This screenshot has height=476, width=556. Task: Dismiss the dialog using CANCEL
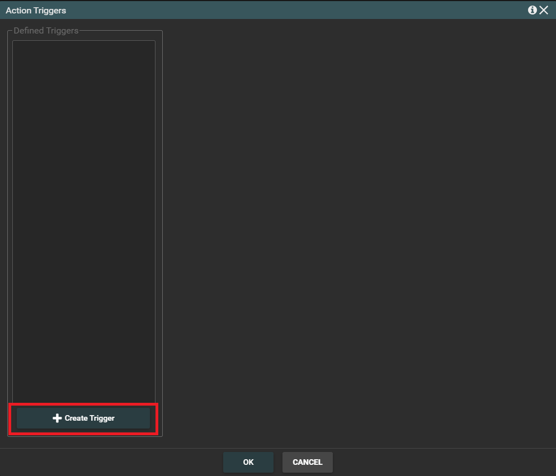tap(307, 462)
